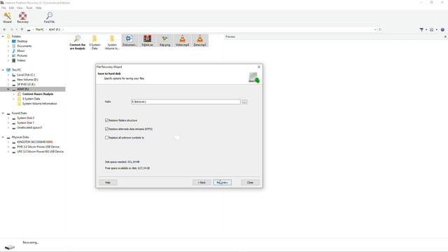Expand Content-Aware Analysis tree node
Screen dimensions: 448x252
point(14,94)
